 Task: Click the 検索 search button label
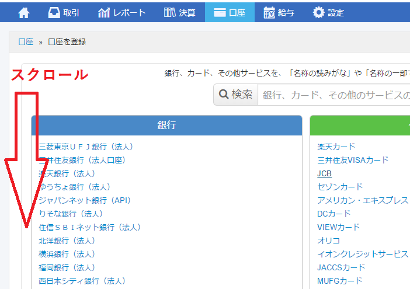[242, 95]
